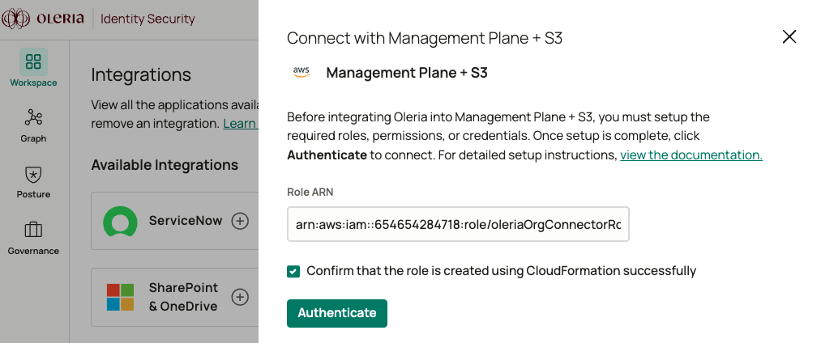The image size is (821, 343).
Task: Open the view the documentation link
Action: [691, 155]
